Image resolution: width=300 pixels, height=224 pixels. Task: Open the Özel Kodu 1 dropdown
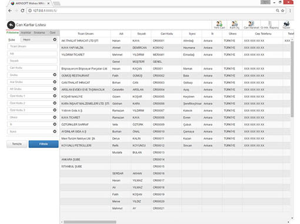pyautogui.click(x=32, y=96)
